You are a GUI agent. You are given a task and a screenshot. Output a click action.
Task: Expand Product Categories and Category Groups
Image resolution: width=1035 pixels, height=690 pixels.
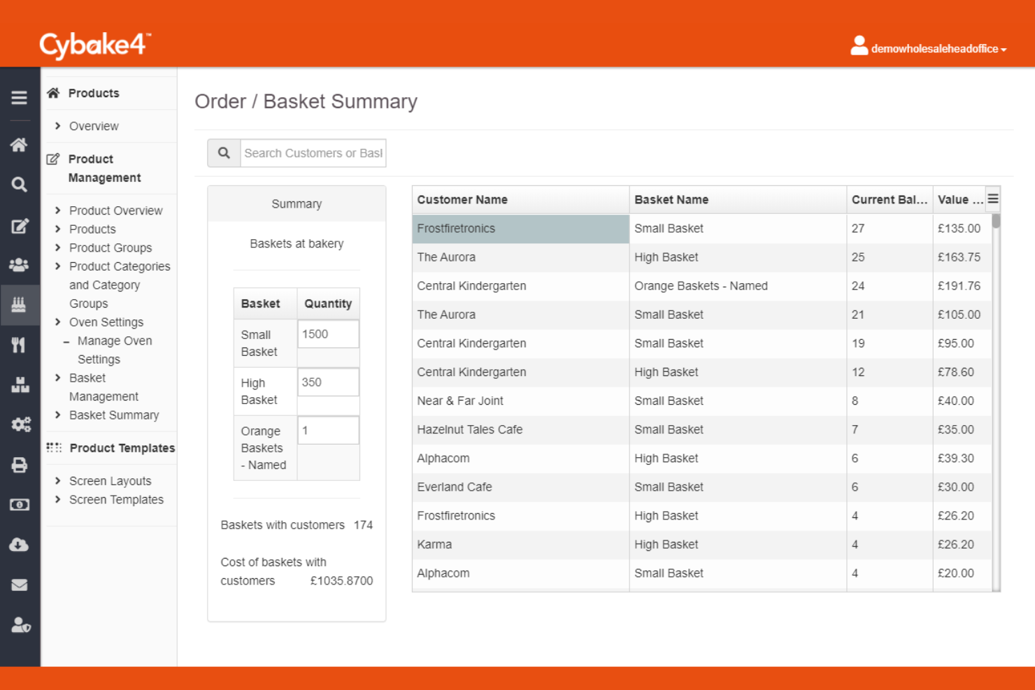[x=120, y=285]
